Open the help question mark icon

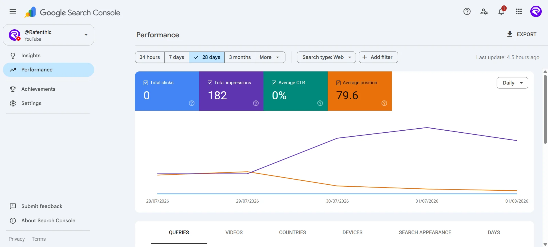click(x=467, y=12)
